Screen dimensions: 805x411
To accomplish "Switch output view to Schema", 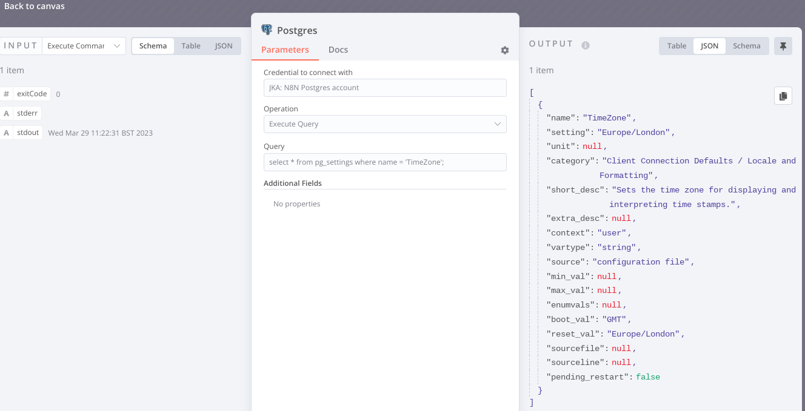I will click(747, 46).
